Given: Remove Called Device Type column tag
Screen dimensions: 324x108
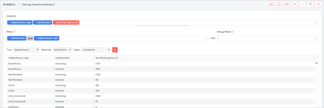Looking at the screenshot, I should 9,22.
